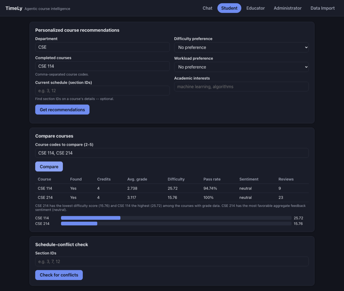Click the 100% pass rate cell

208,198
